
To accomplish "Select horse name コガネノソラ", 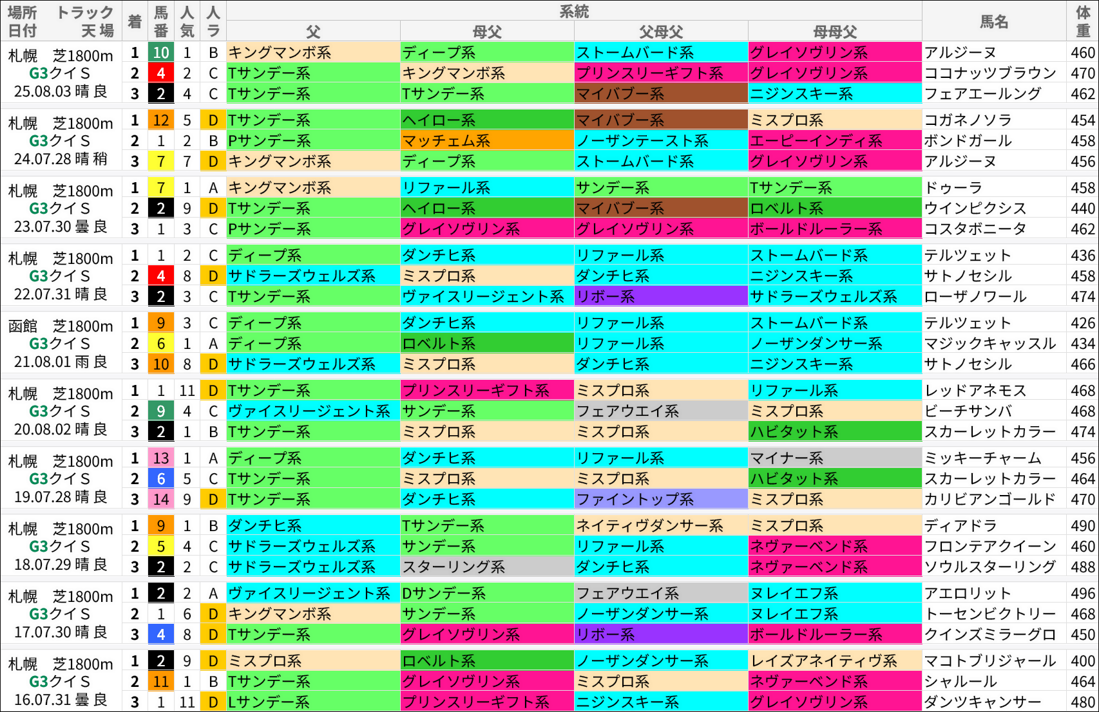I will [x=968, y=120].
